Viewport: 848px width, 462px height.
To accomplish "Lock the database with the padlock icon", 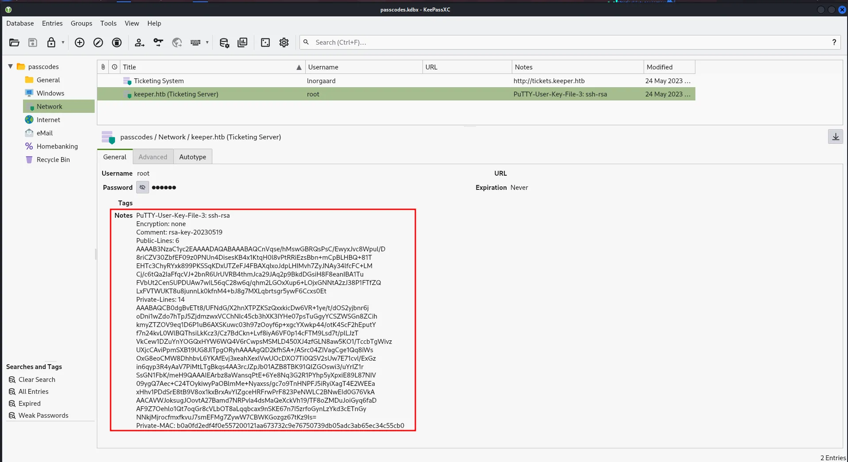I will pos(51,42).
